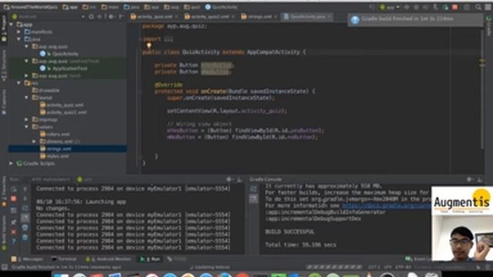Viewport: 493px width, 277px height.
Task: Click the intention lightbulb icon in editor
Action: coord(149,45)
